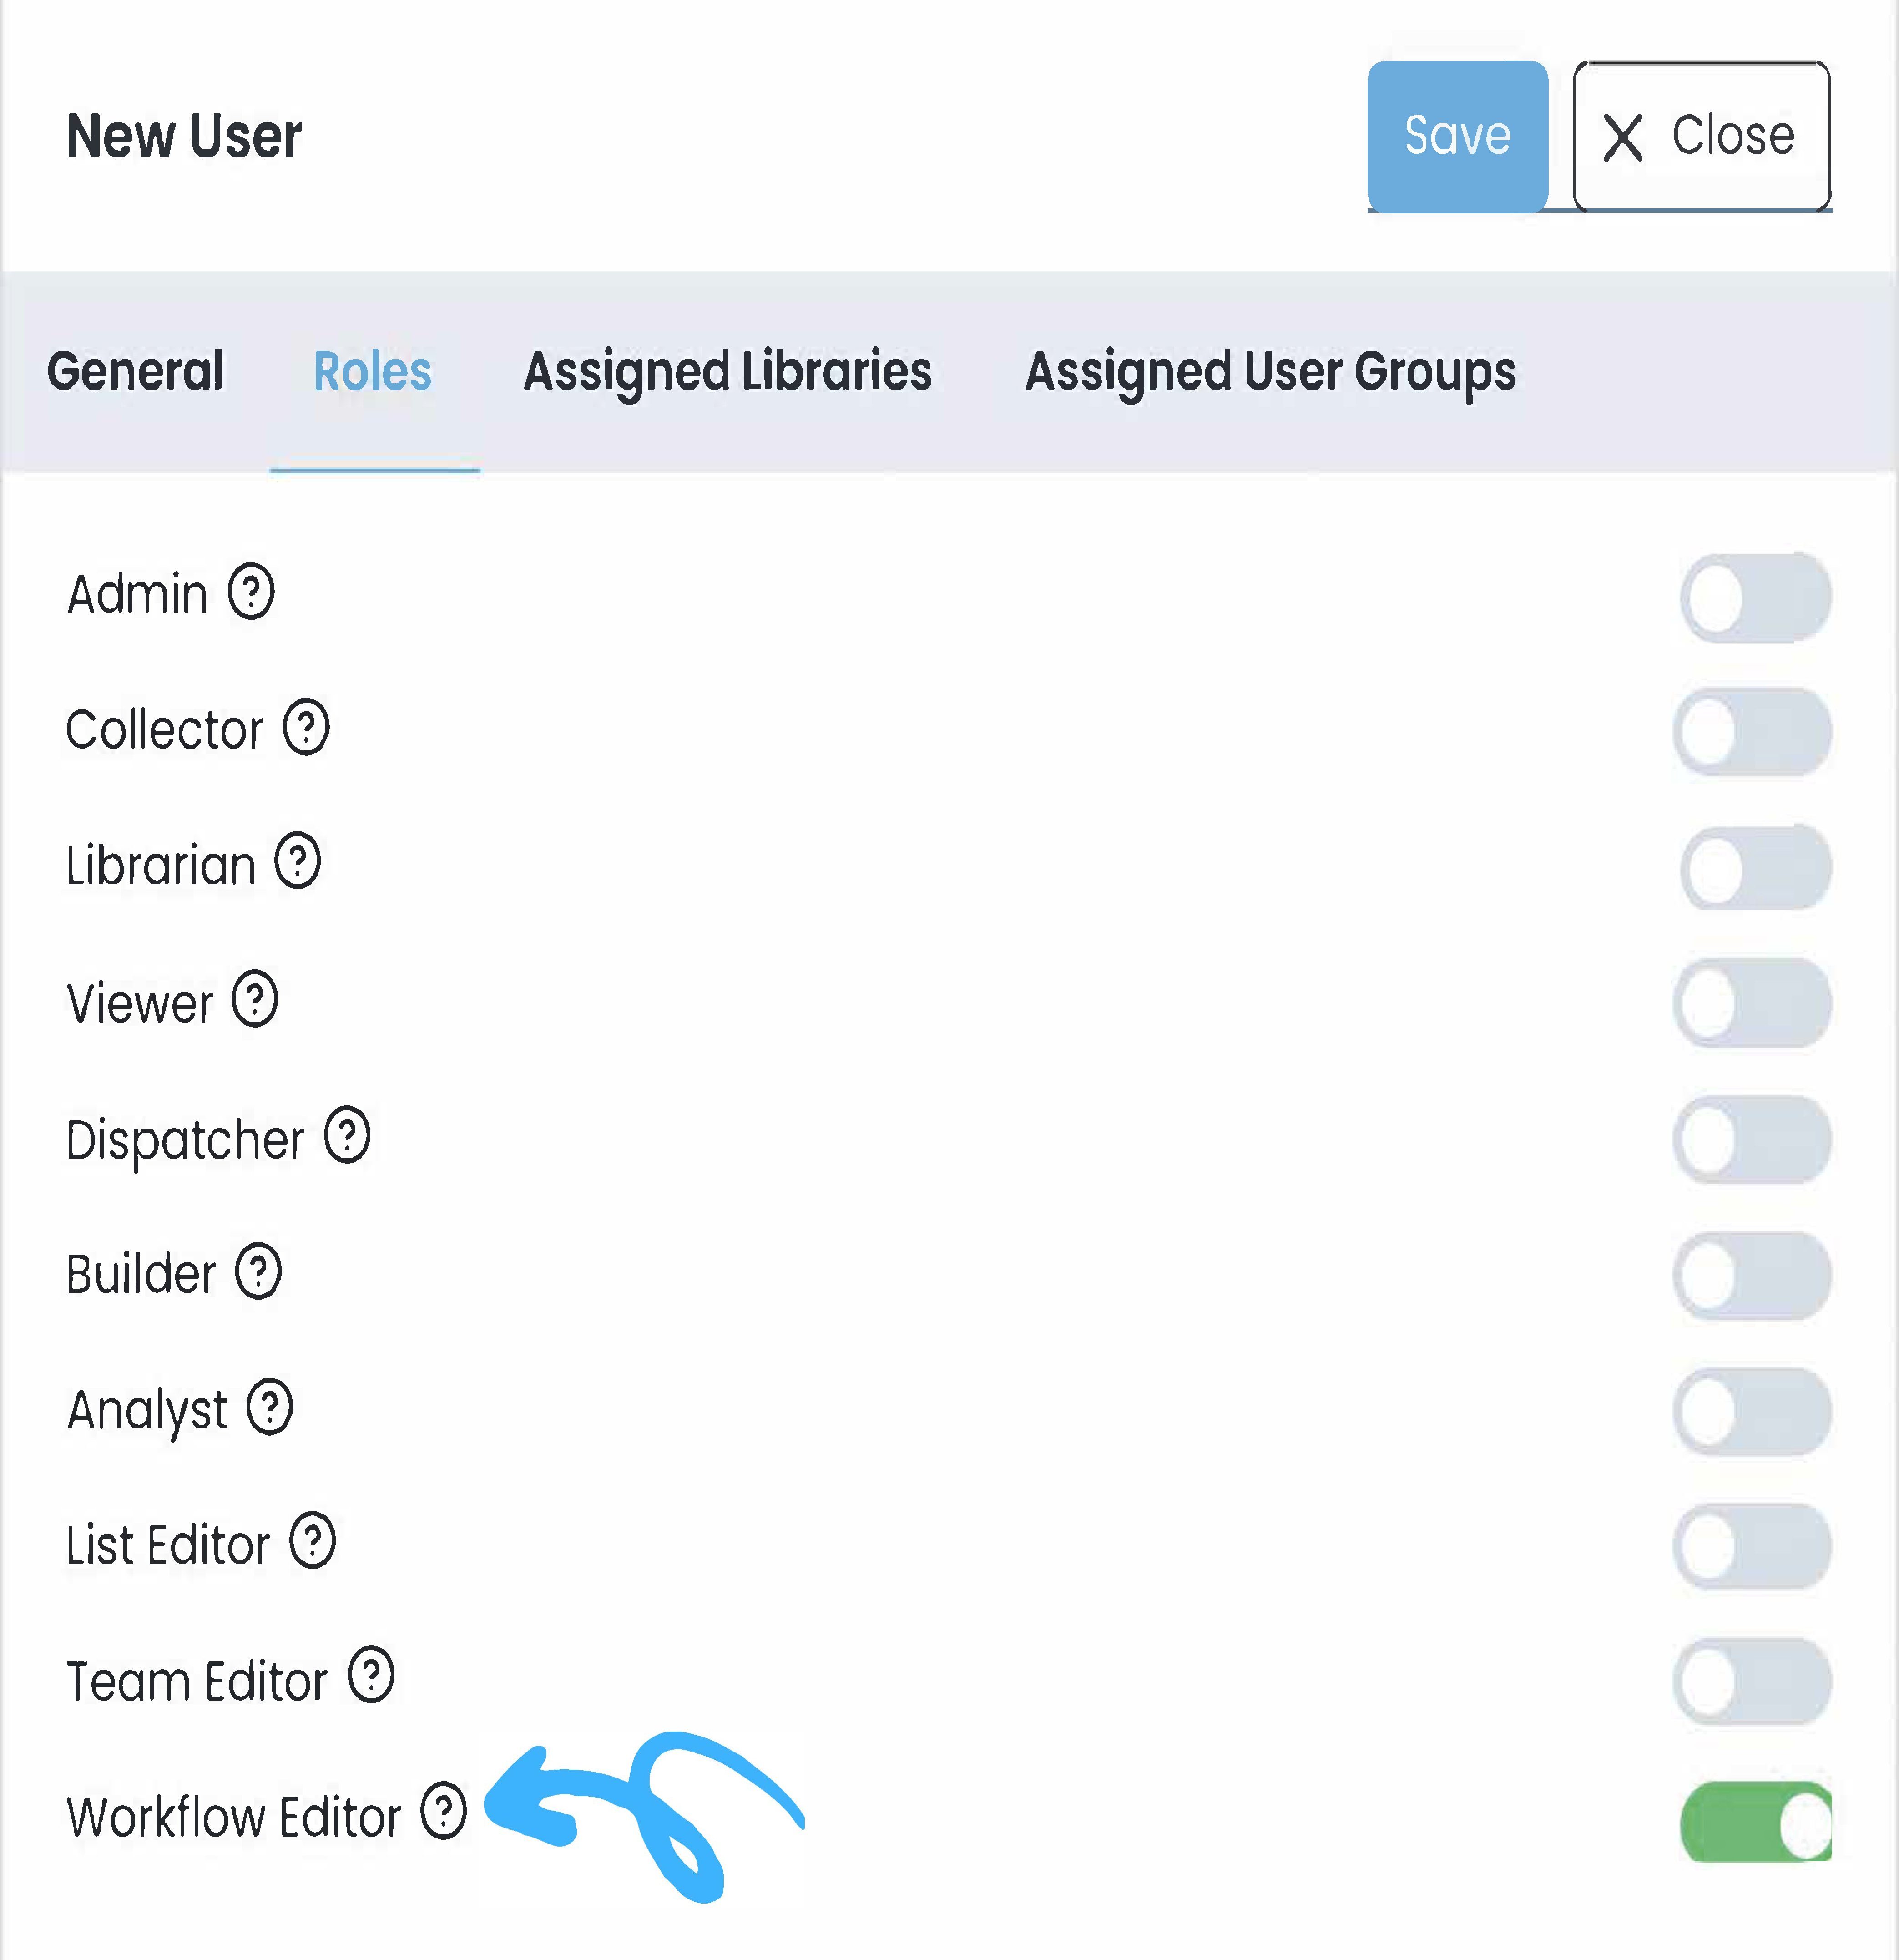Click the help icon next to Analyst
This screenshot has height=1960, width=1899.
click(x=270, y=1407)
